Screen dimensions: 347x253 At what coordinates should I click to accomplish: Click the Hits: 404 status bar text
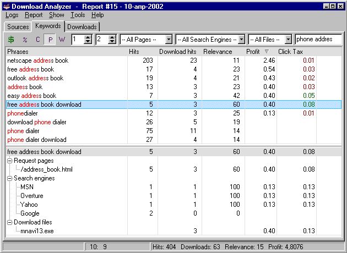click(x=164, y=247)
